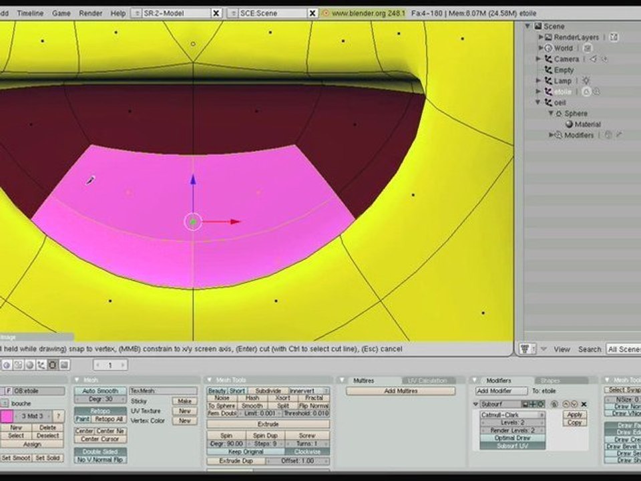Expand the World entry in outliner
The image size is (641, 481).
(x=540, y=48)
